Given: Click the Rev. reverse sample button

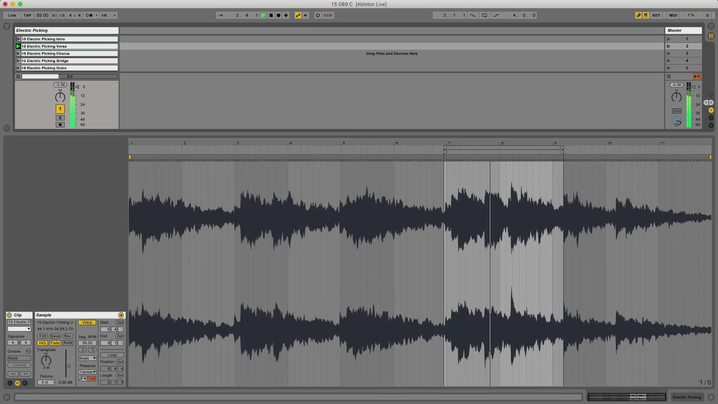Looking at the screenshot, I should coord(68,336).
